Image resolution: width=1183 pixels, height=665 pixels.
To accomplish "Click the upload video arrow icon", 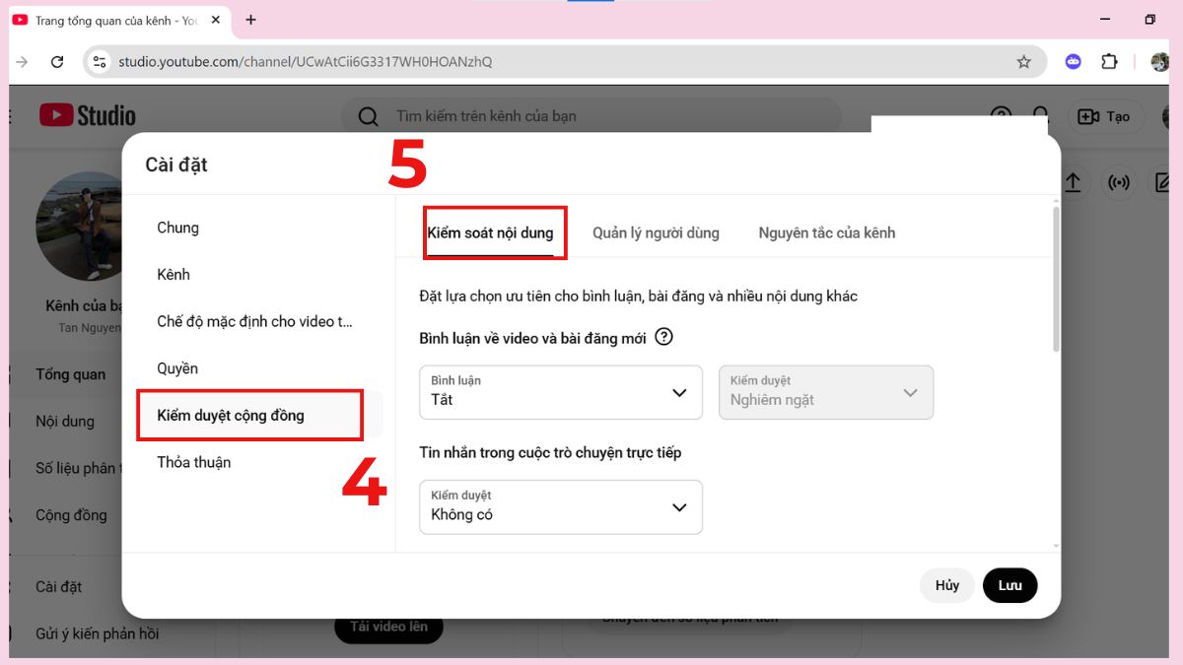I will (x=1074, y=182).
